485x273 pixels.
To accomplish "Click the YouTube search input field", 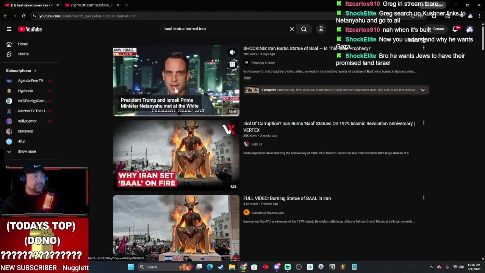I will (x=225, y=29).
